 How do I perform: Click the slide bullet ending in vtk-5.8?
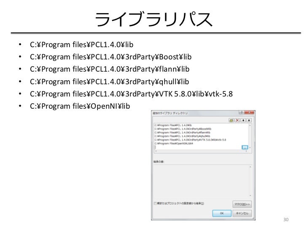coord(131,94)
